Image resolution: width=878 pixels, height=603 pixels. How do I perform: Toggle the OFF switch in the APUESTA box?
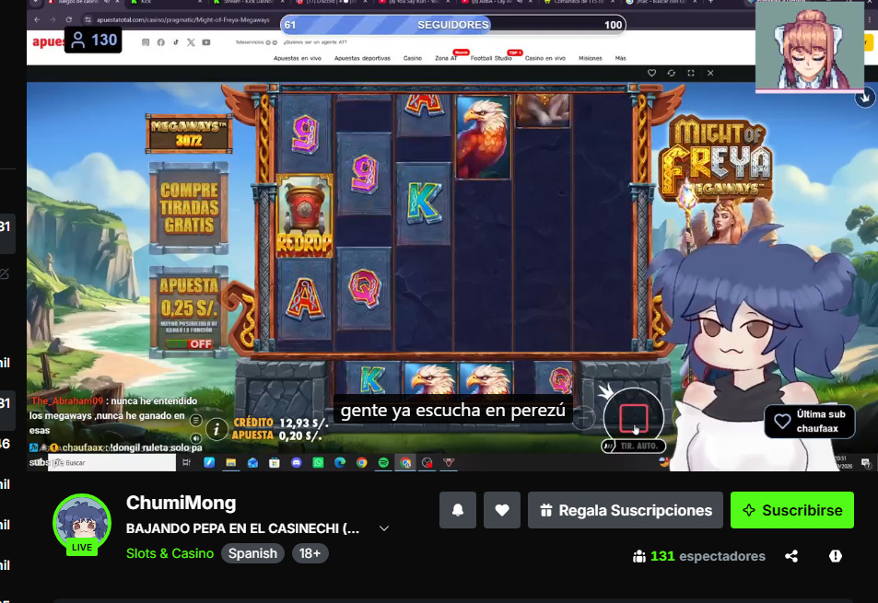tap(189, 344)
